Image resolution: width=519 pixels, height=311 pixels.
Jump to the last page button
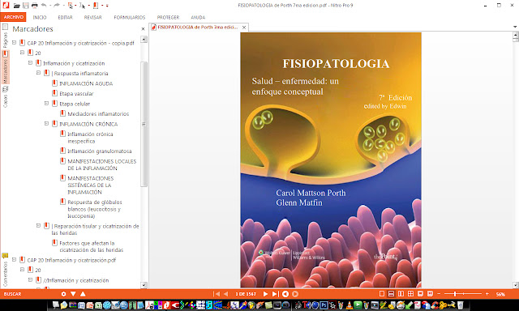click(x=275, y=294)
